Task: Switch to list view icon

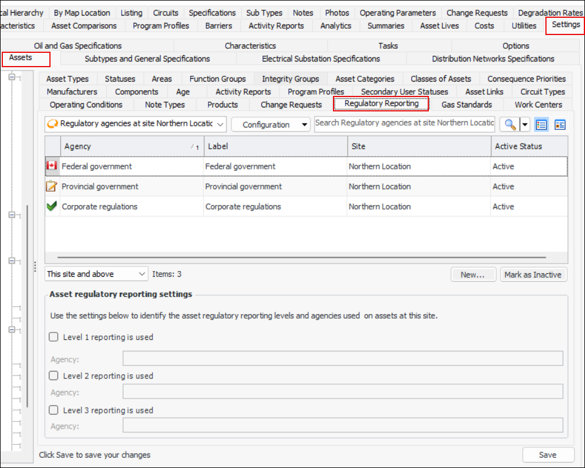Action: (x=541, y=125)
